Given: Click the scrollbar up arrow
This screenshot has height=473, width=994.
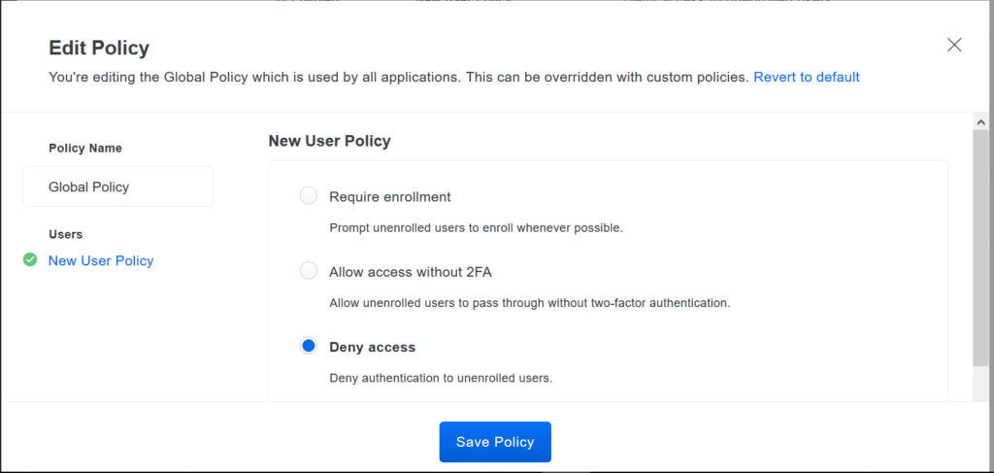Looking at the screenshot, I should click(980, 121).
